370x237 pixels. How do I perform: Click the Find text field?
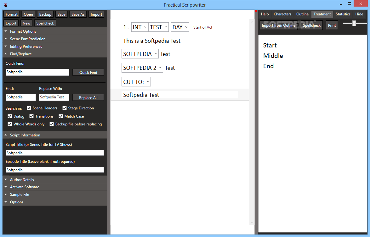(x=21, y=97)
